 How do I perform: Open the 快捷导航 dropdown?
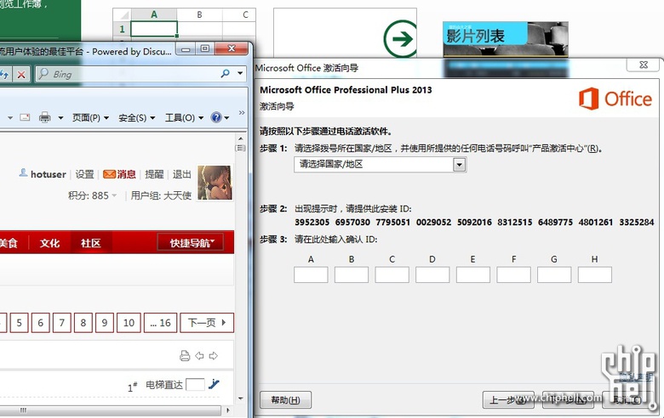pyautogui.click(x=191, y=243)
